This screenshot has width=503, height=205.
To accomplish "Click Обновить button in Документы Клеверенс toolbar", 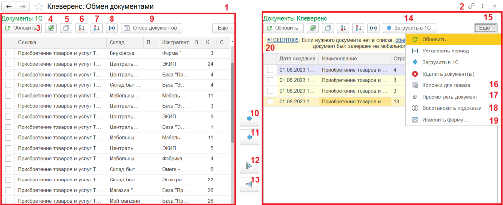I will [x=283, y=28].
